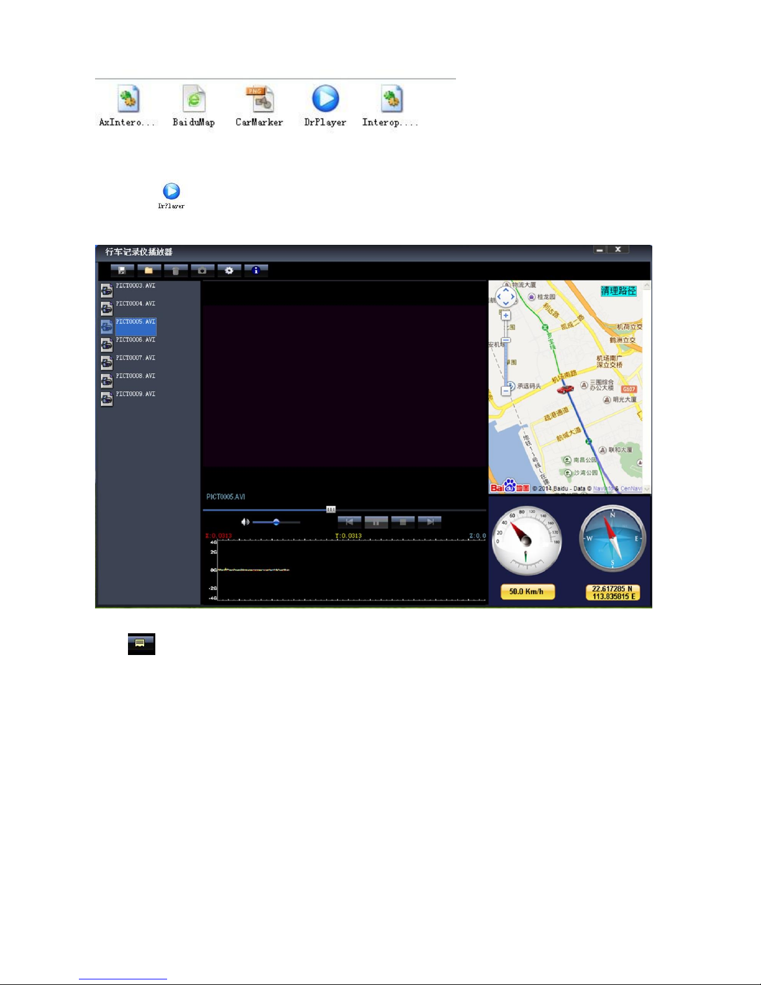Click the Baidu map logo
This screenshot has width=761, height=985.
[x=510, y=486]
